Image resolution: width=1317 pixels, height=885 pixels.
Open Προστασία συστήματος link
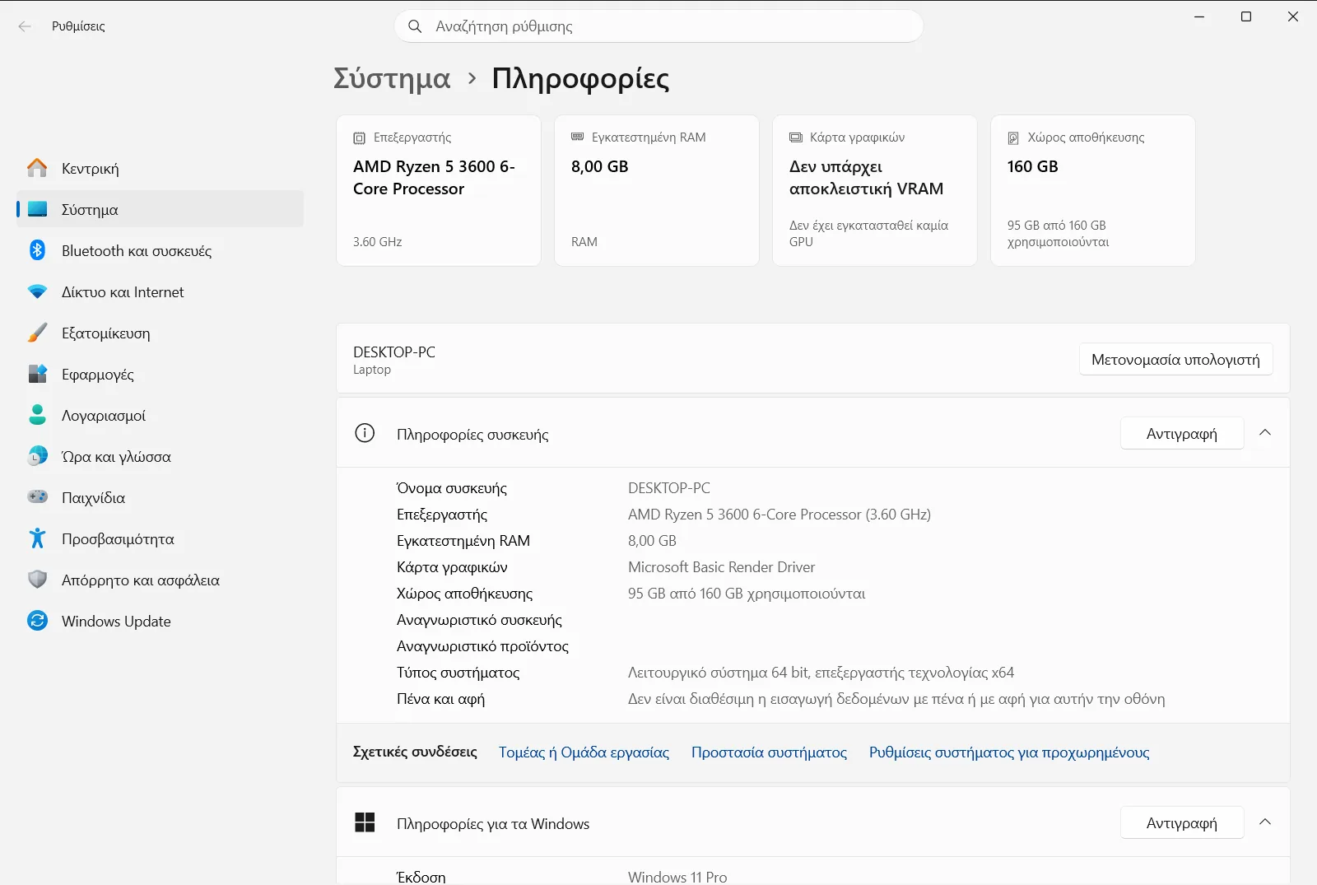tap(769, 752)
